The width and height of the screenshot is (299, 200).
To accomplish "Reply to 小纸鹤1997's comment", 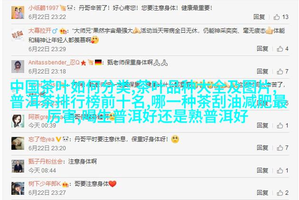I will [259, 17].
